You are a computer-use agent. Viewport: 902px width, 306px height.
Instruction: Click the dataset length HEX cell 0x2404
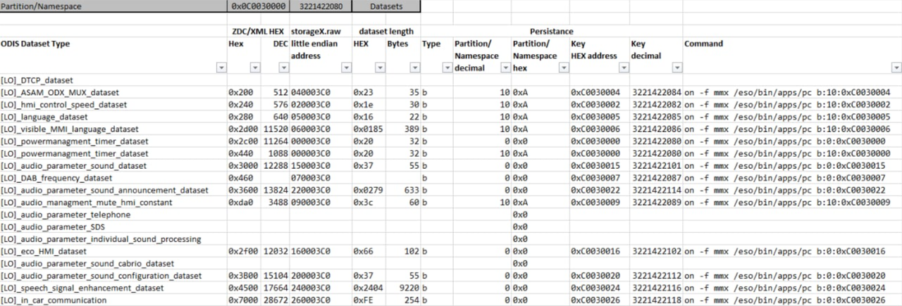(x=369, y=288)
